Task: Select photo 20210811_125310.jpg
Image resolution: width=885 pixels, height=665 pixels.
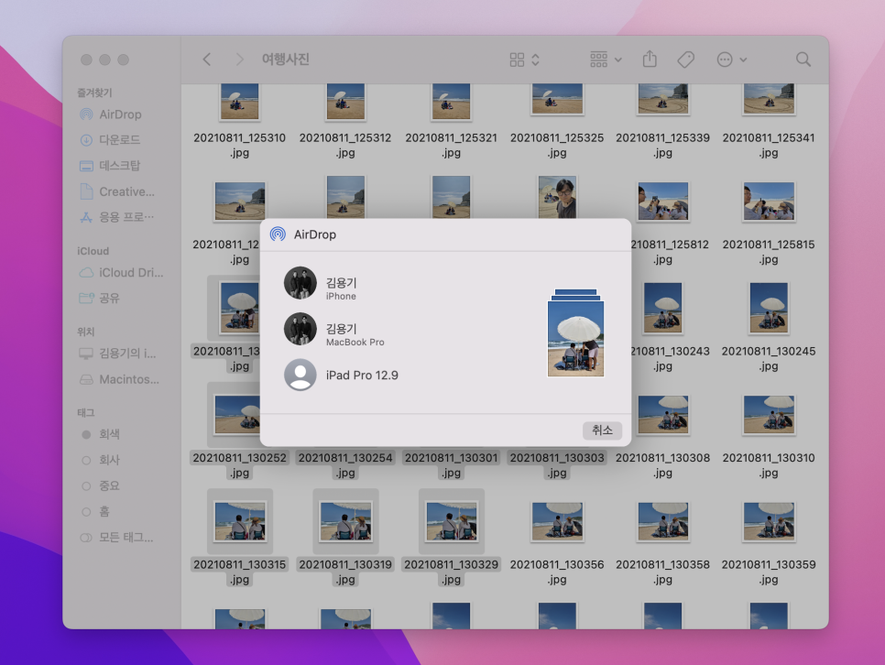Action: point(239,102)
